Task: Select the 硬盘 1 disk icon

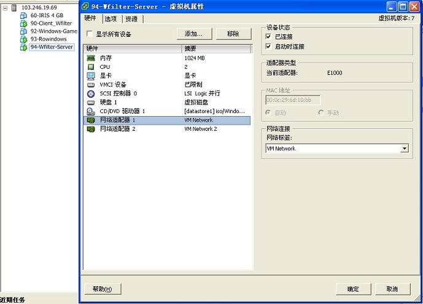Action: point(91,103)
